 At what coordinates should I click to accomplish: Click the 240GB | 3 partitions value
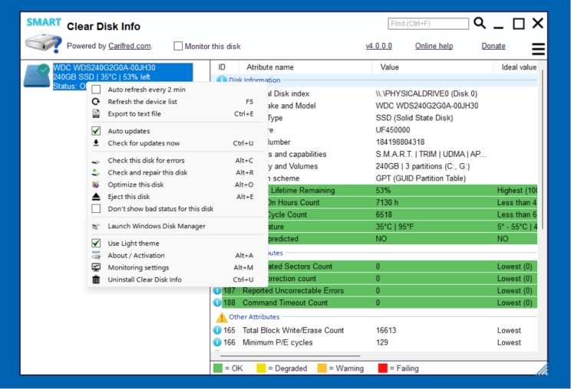422,166
